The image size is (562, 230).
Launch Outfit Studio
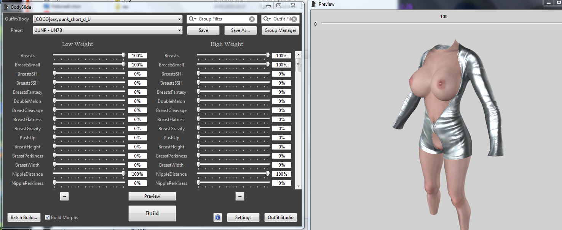click(x=281, y=217)
